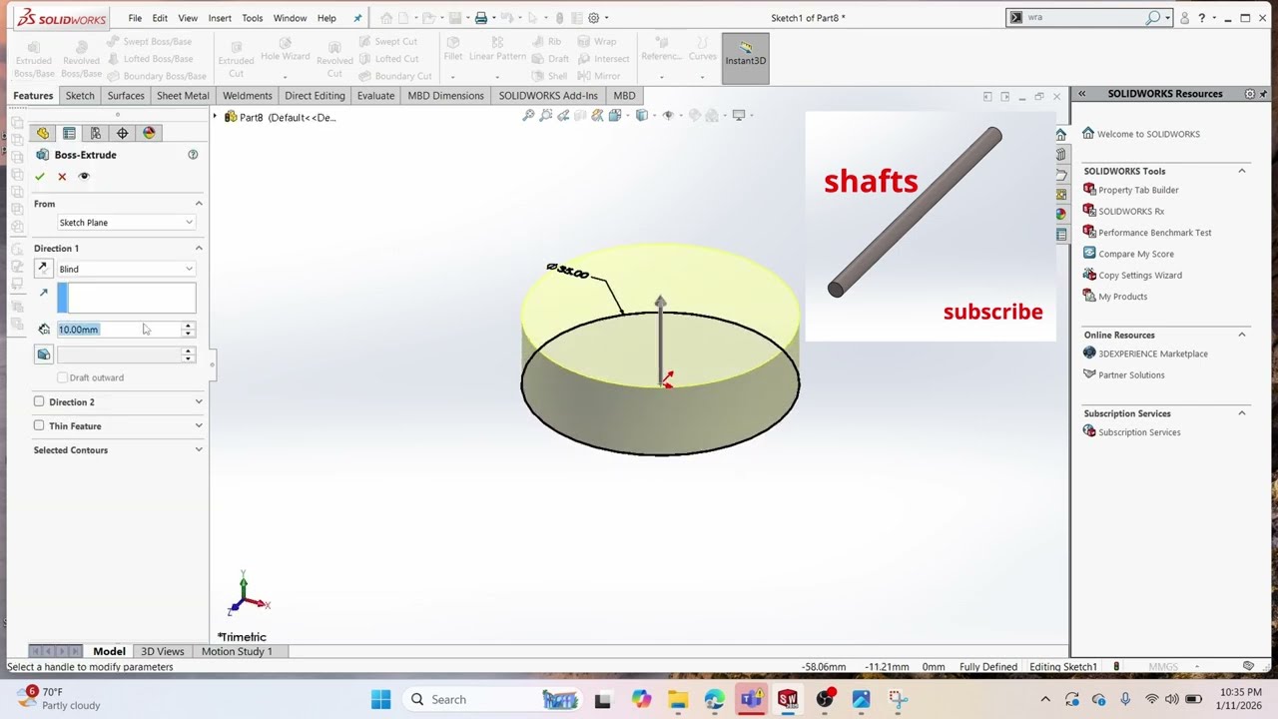Open View Settings monitor icon
1278x719 pixels.
coord(740,116)
